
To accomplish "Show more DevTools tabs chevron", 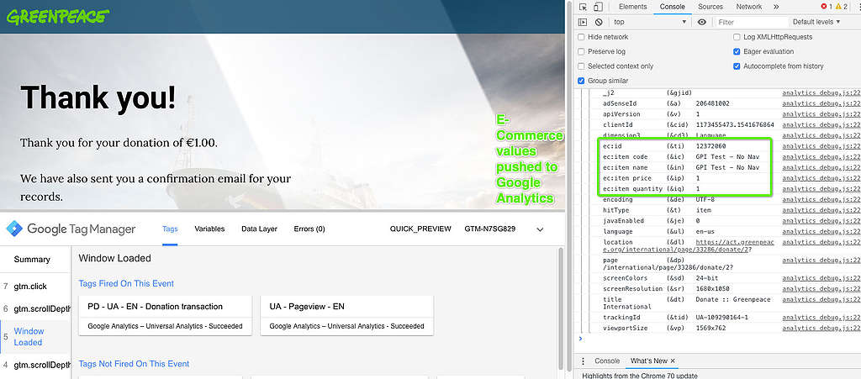I will click(x=776, y=7).
